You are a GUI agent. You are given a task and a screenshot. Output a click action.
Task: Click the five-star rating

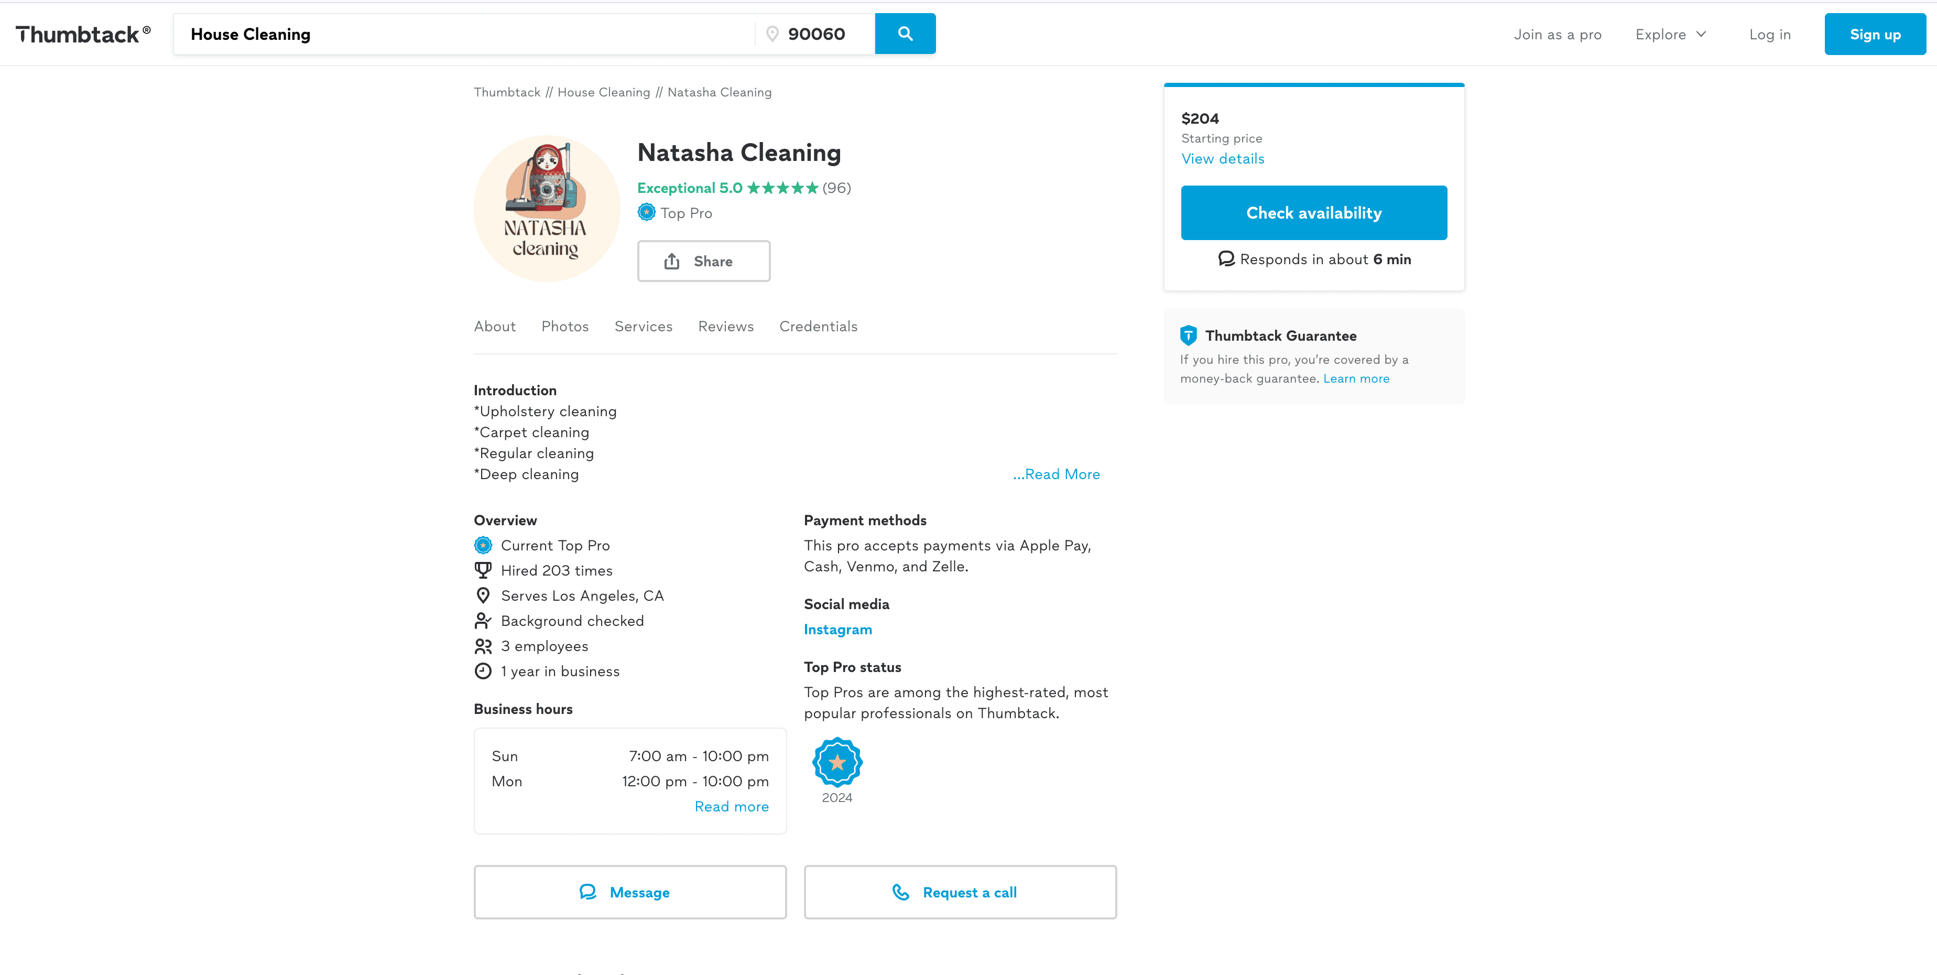point(782,188)
